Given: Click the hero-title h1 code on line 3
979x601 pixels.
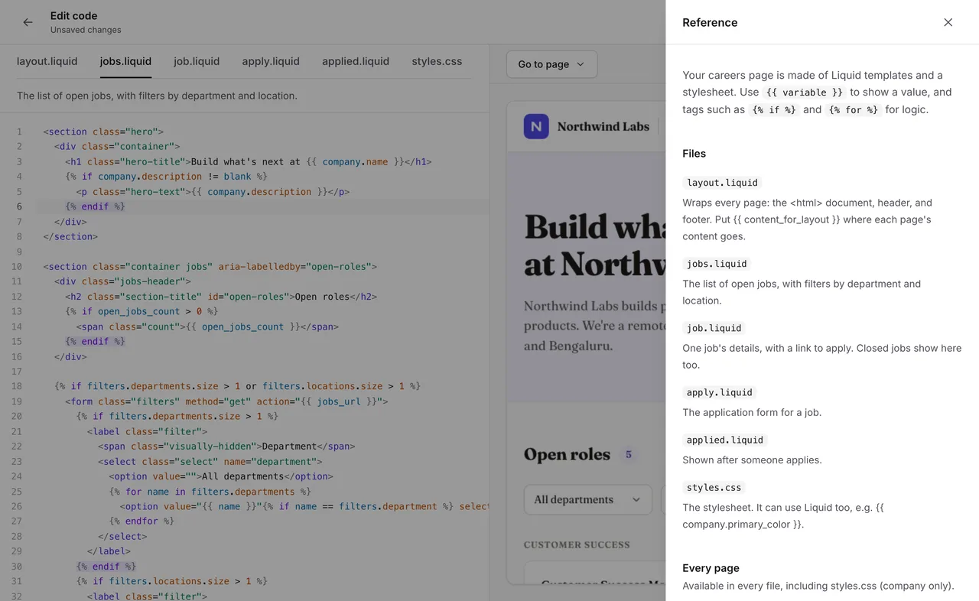Looking at the screenshot, I should 249,161.
